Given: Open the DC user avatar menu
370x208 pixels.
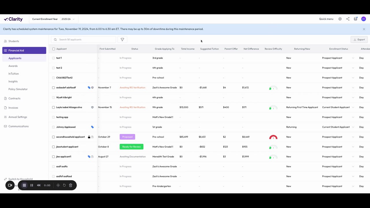Looking at the screenshot, I should click(x=364, y=19).
